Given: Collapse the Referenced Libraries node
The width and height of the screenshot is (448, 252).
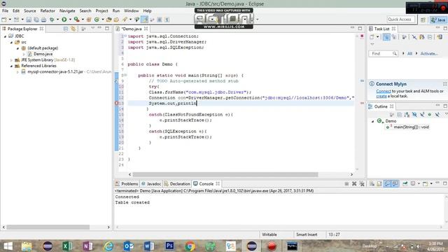Looking at the screenshot, I should 11,66.
